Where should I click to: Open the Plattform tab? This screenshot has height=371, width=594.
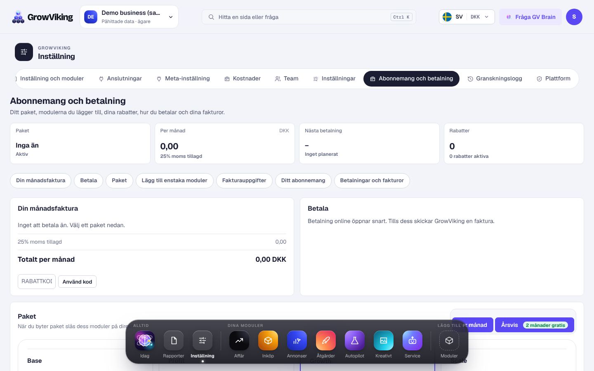point(554,78)
